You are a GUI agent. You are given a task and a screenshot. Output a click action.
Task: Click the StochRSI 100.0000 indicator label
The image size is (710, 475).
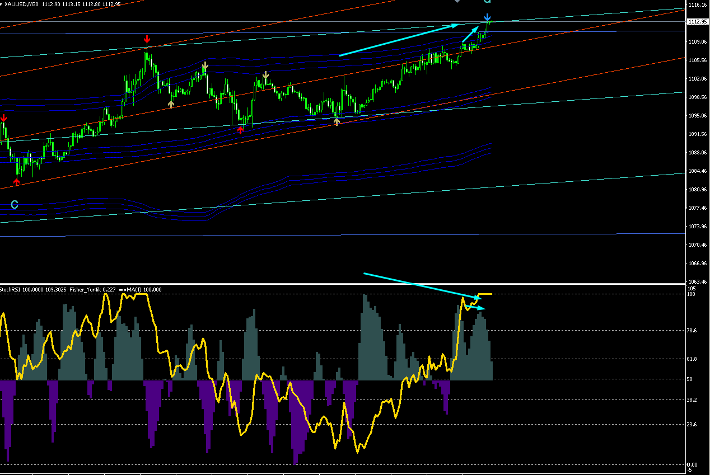pyautogui.click(x=21, y=290)
